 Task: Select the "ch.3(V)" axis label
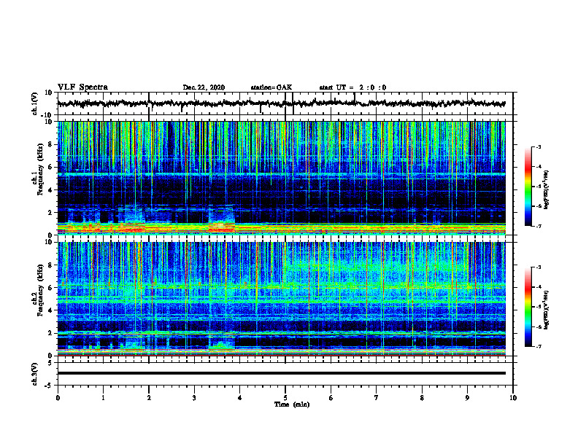click(x=34, y=374)
